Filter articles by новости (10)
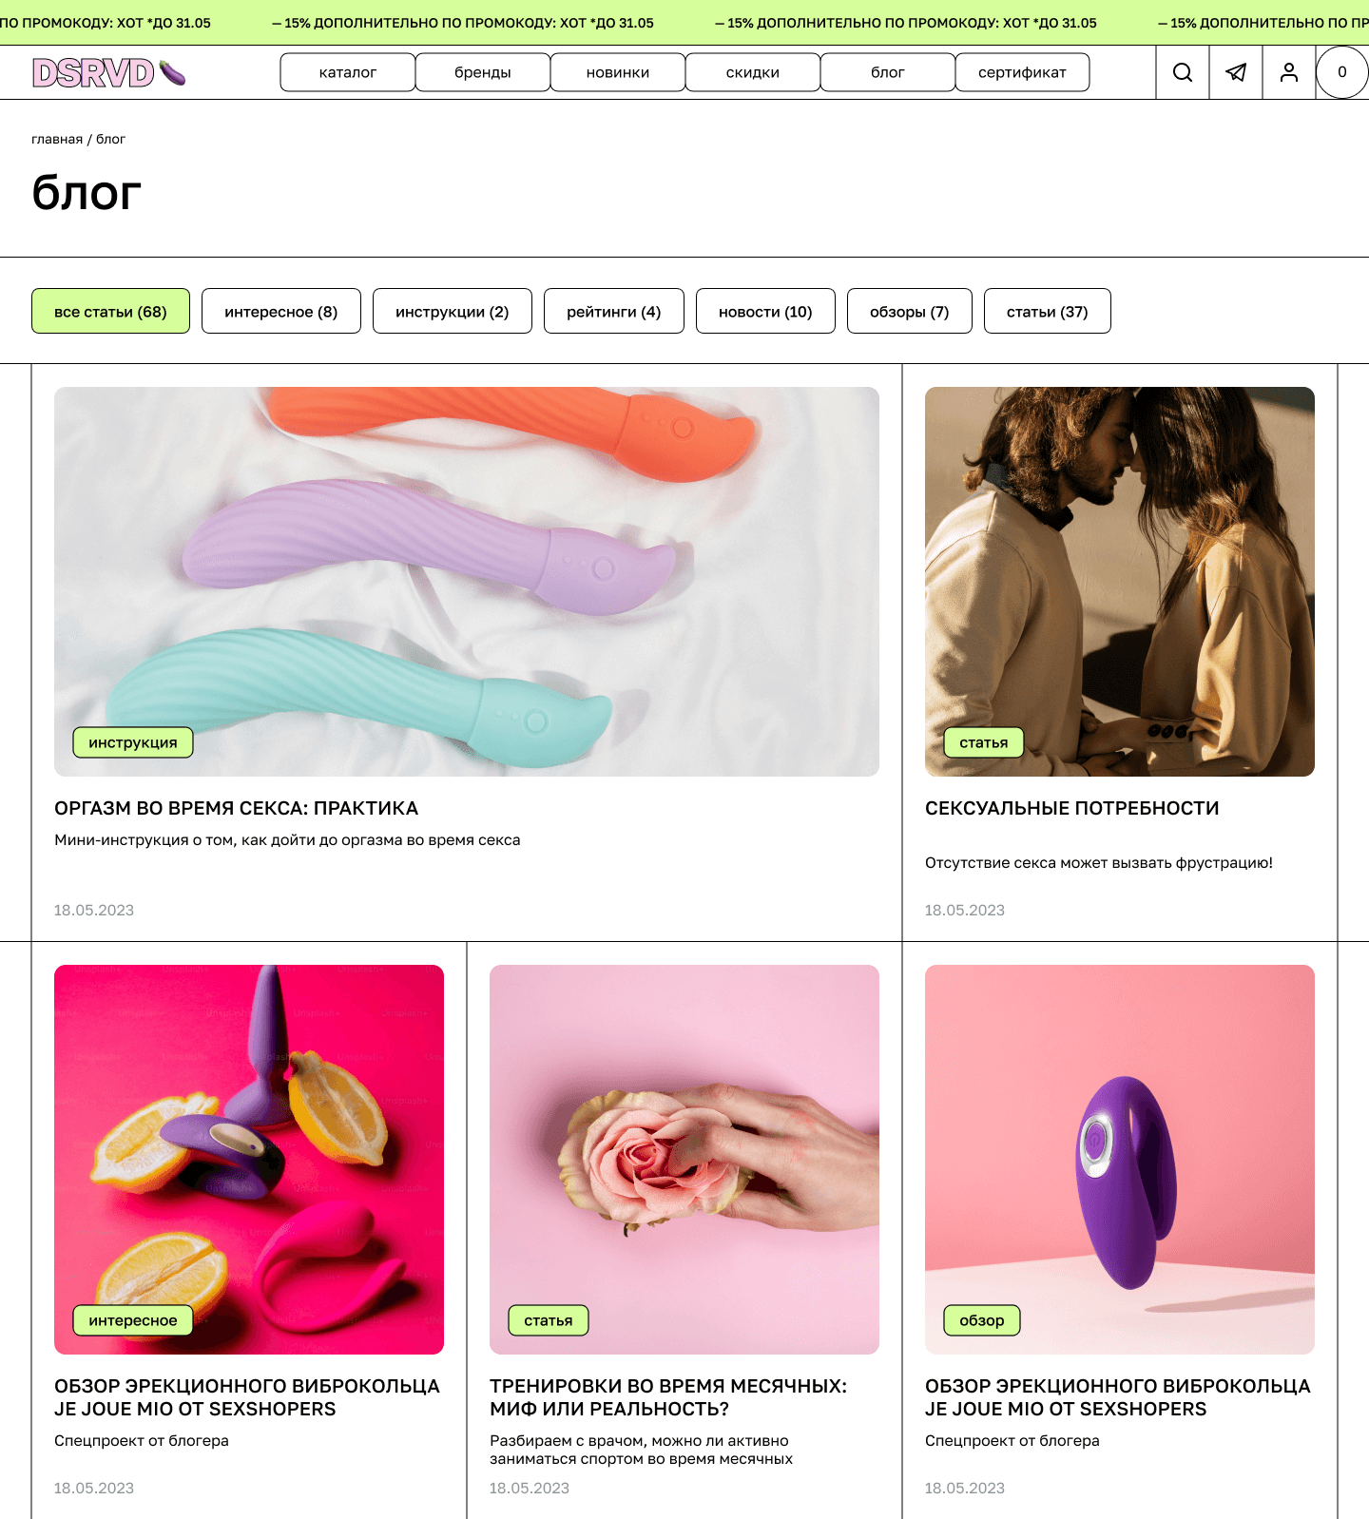This screenshot has width=1369, height=1519. point(765,311)
